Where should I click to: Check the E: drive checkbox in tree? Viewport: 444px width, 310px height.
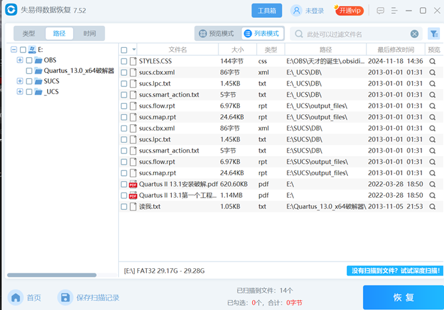pos(23,50)
